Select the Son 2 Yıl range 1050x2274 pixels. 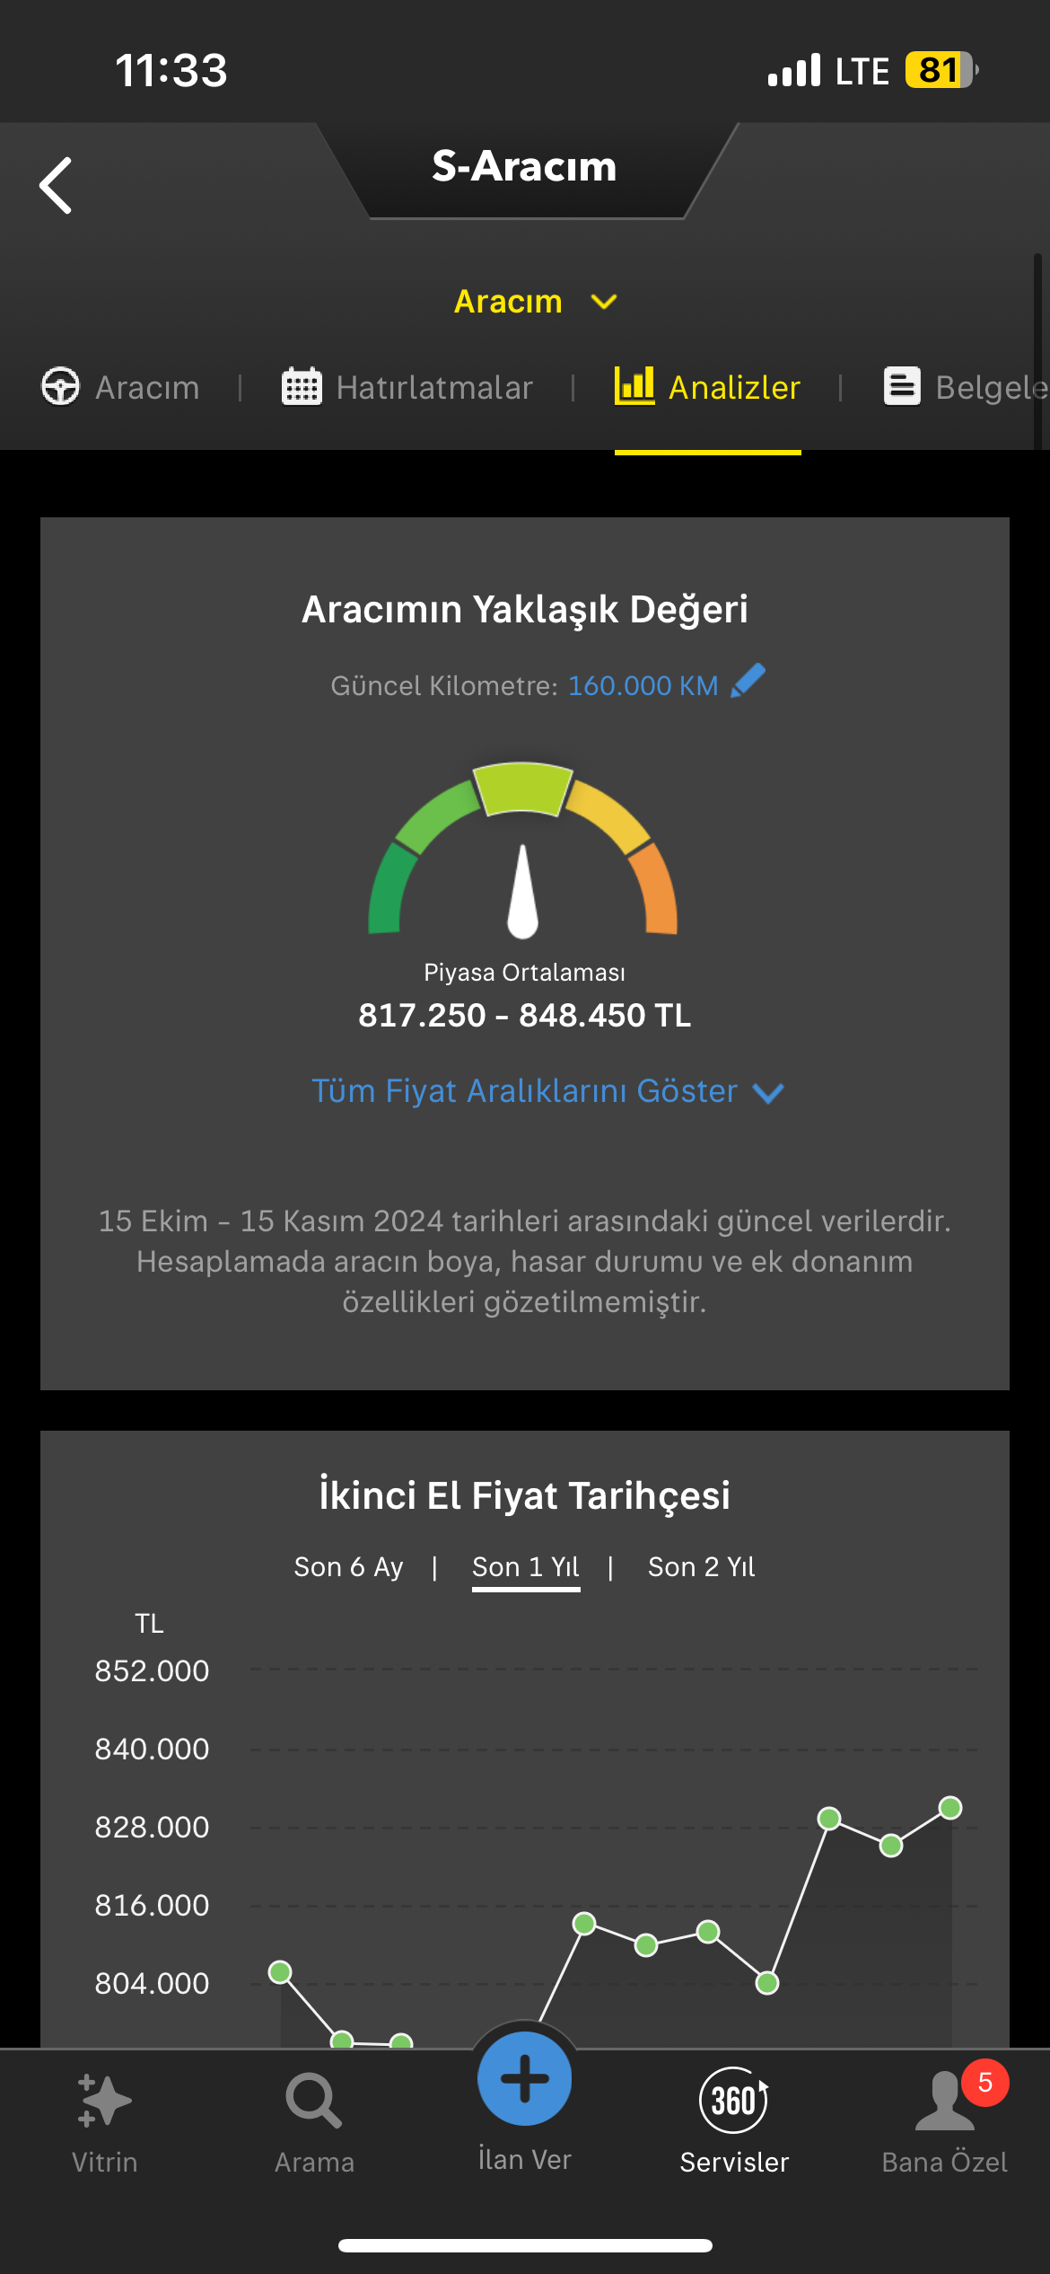click(x=702, y=1567)
